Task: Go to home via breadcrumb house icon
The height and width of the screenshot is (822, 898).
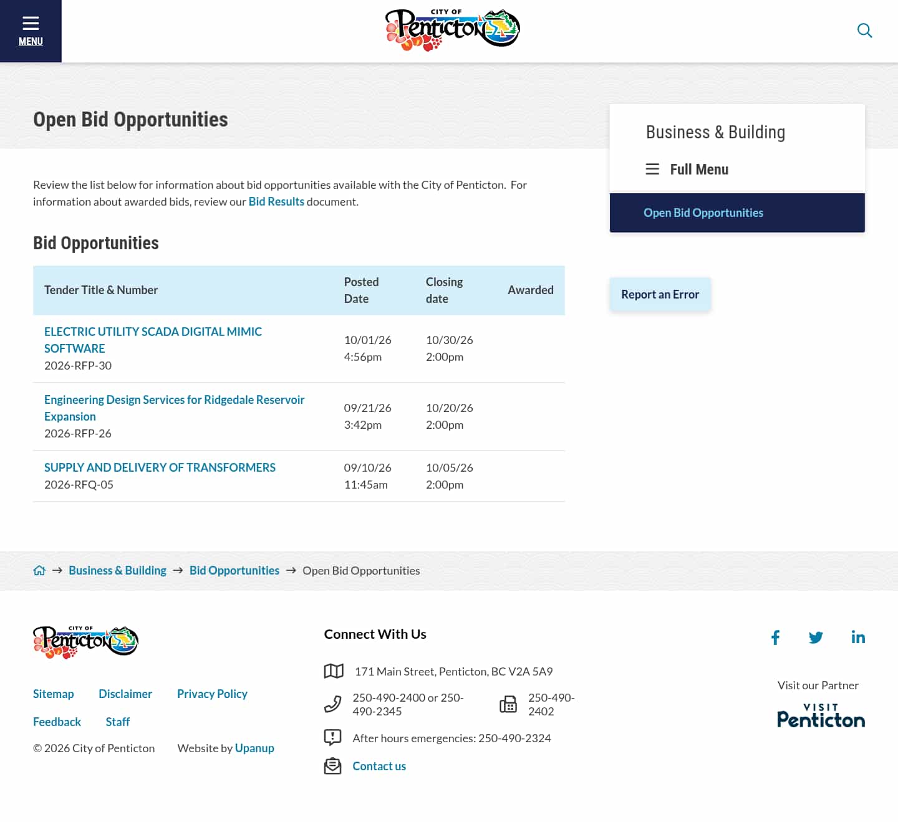Action: click(39, 570)
